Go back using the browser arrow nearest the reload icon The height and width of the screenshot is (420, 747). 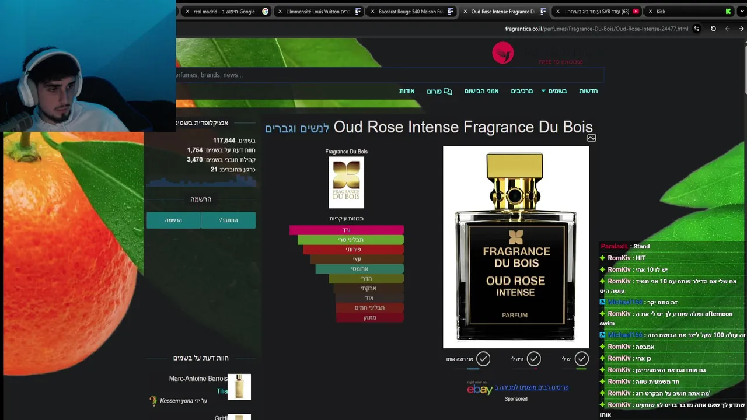tap(727, 29)
